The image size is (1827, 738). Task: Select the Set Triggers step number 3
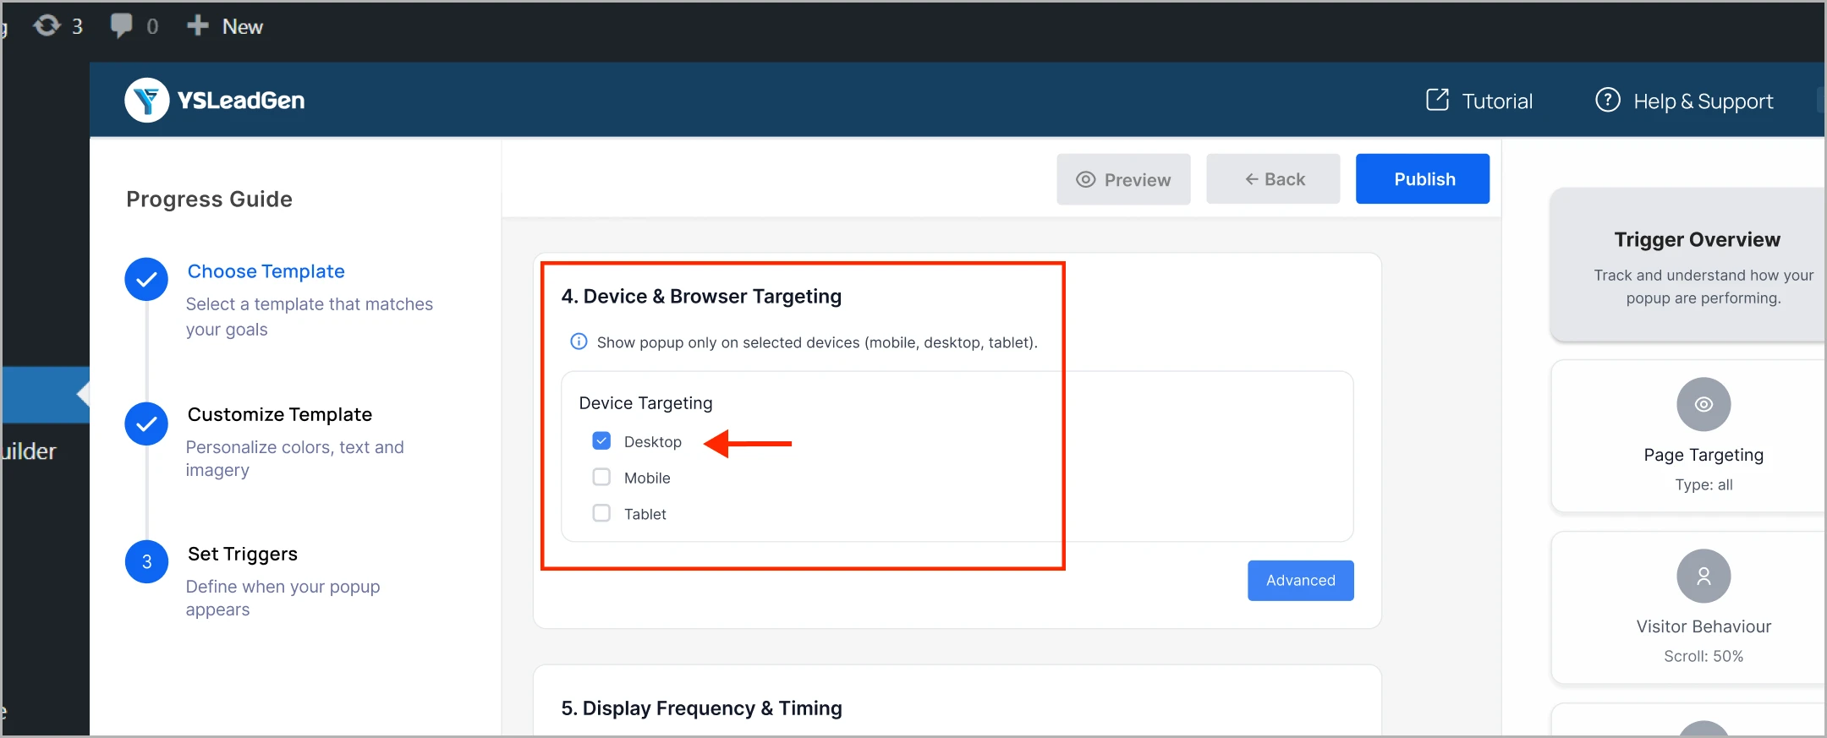click(x=146, y=562)
